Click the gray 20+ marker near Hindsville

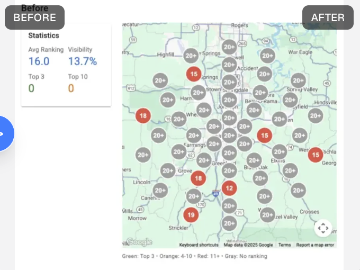click(x=316, y=116)
